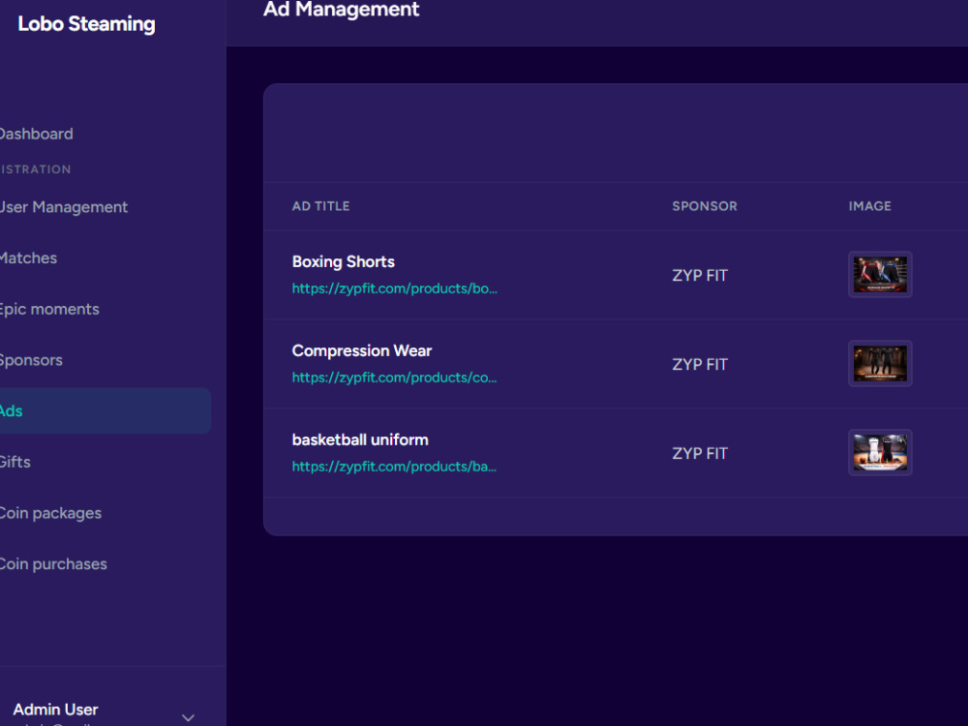Click the SPONSOR column header
This screenshot has width=968, height=726.
(705, 206)
